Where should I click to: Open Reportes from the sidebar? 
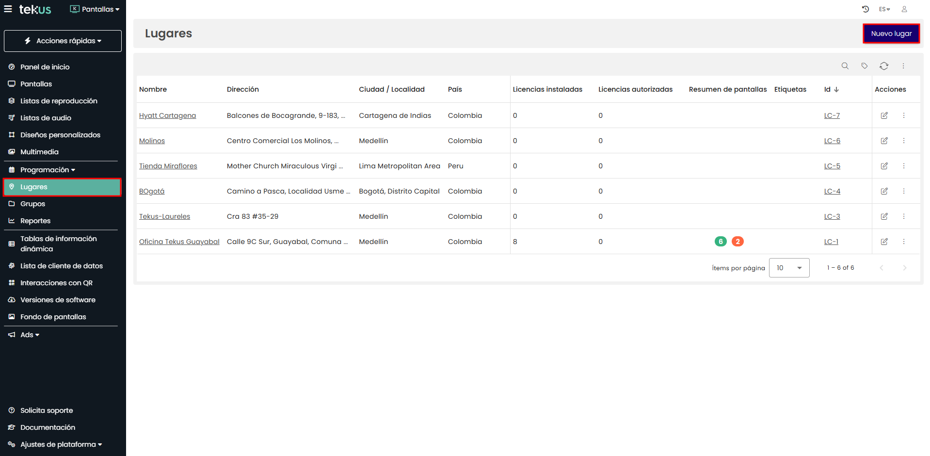(35, 221)
